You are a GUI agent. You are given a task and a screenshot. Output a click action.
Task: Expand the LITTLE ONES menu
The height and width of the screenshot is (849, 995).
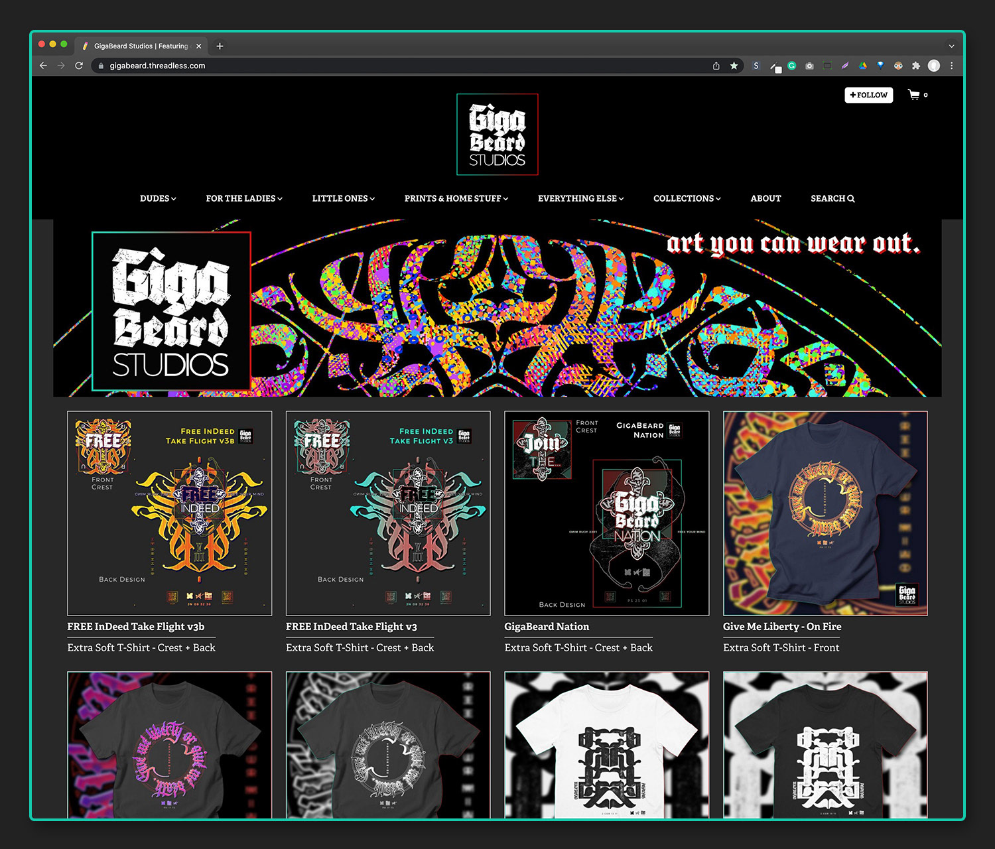click(344, 198)
